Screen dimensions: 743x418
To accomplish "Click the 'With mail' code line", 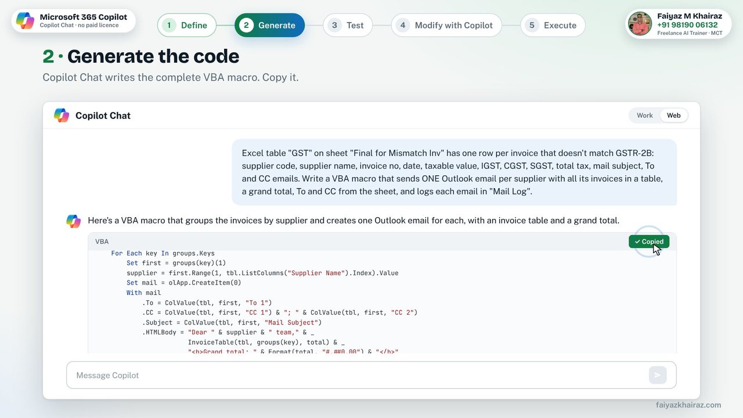I will click(144, 293).
